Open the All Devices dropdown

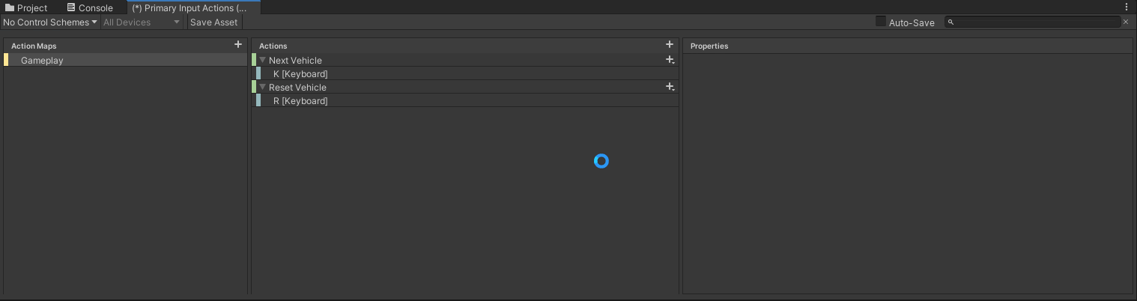coord(142,22)
